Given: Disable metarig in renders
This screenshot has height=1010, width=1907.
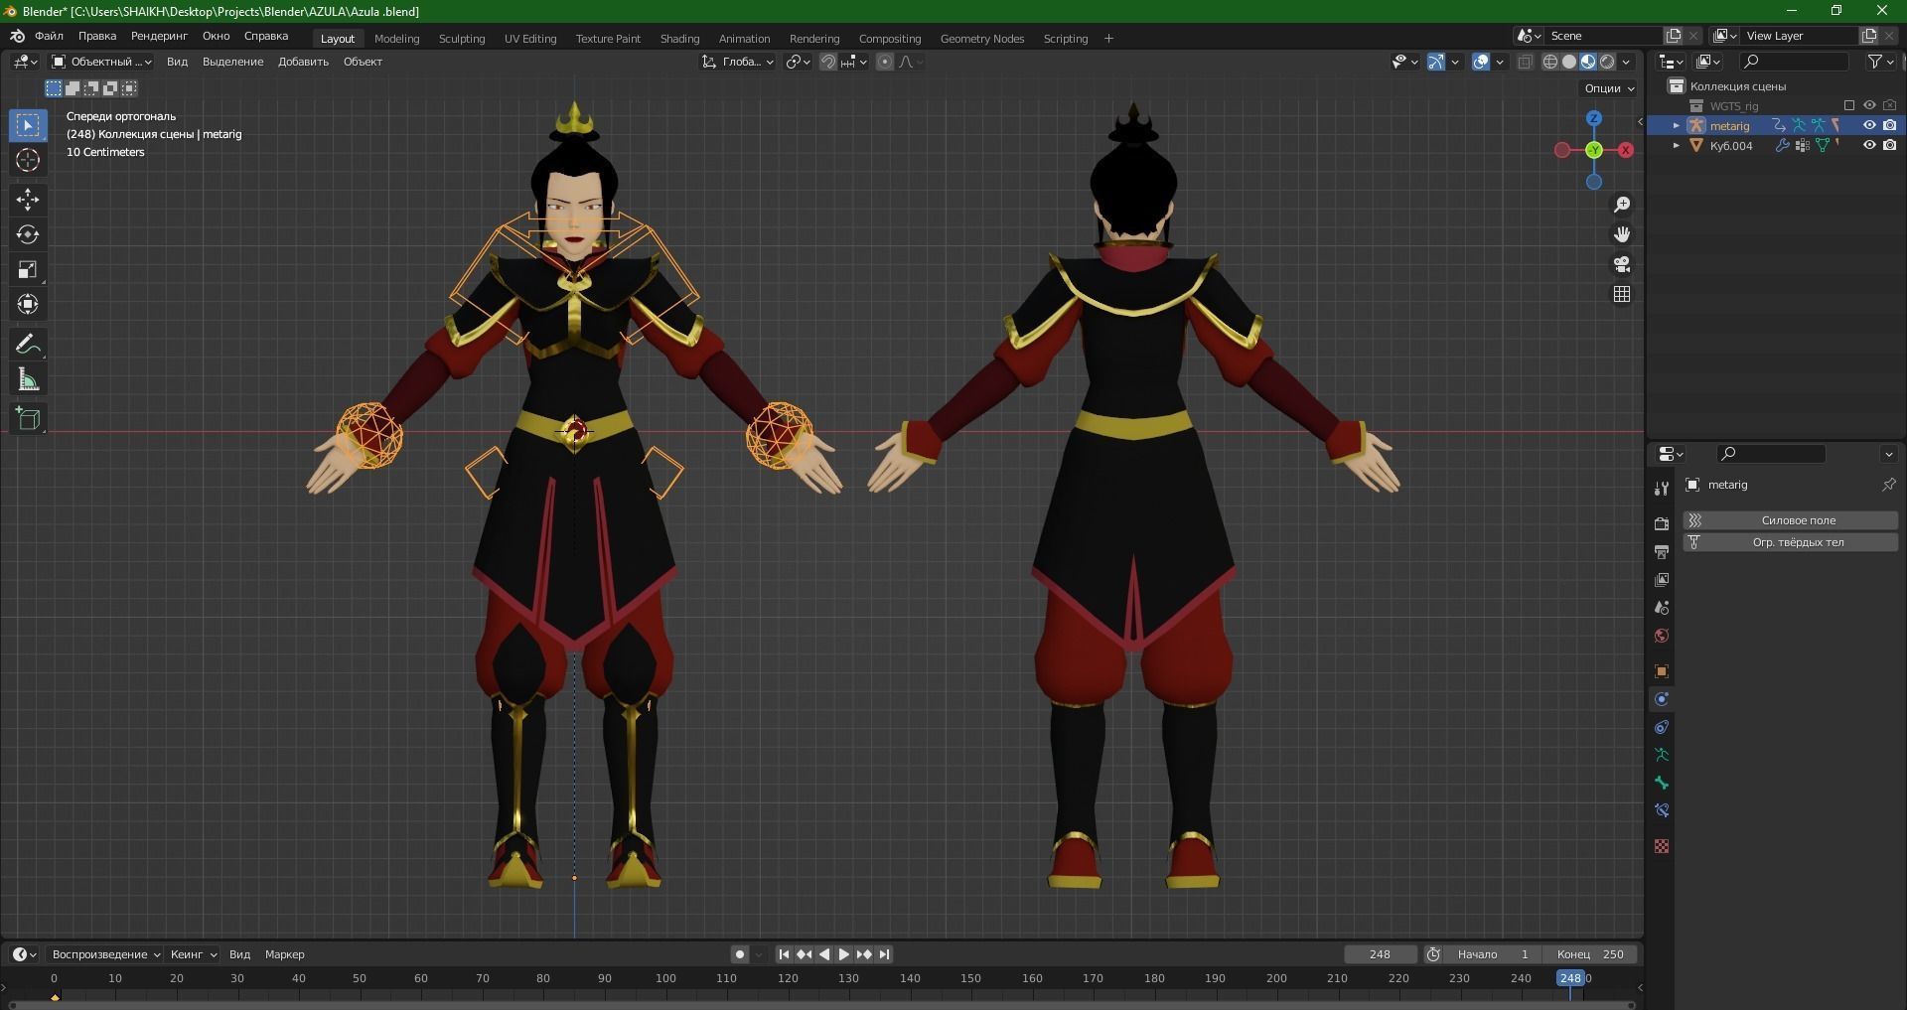Looking at the screenshot, I should click(1889, 125).
